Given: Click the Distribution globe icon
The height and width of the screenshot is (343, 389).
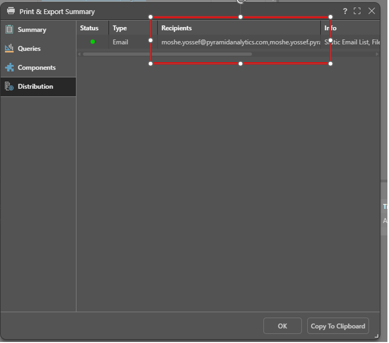Looking at the screenshot, I should click(x=9, y=86).
